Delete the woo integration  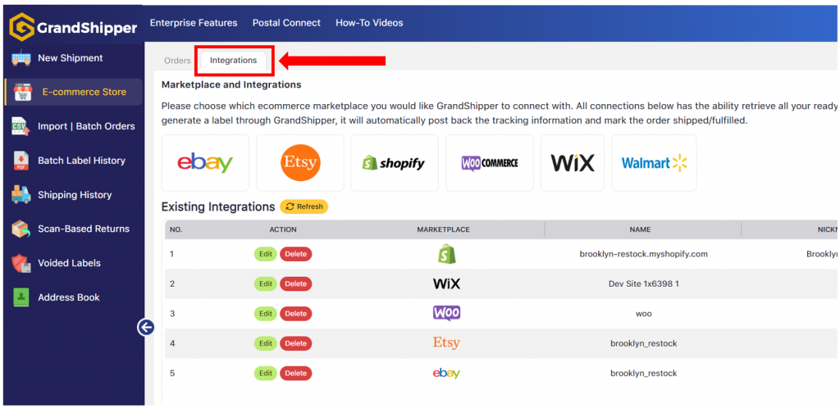tap(295, 314)
